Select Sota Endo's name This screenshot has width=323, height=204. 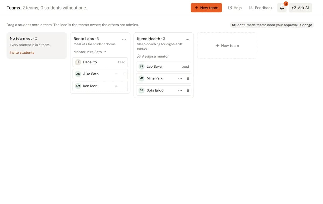tap(155, 90)
